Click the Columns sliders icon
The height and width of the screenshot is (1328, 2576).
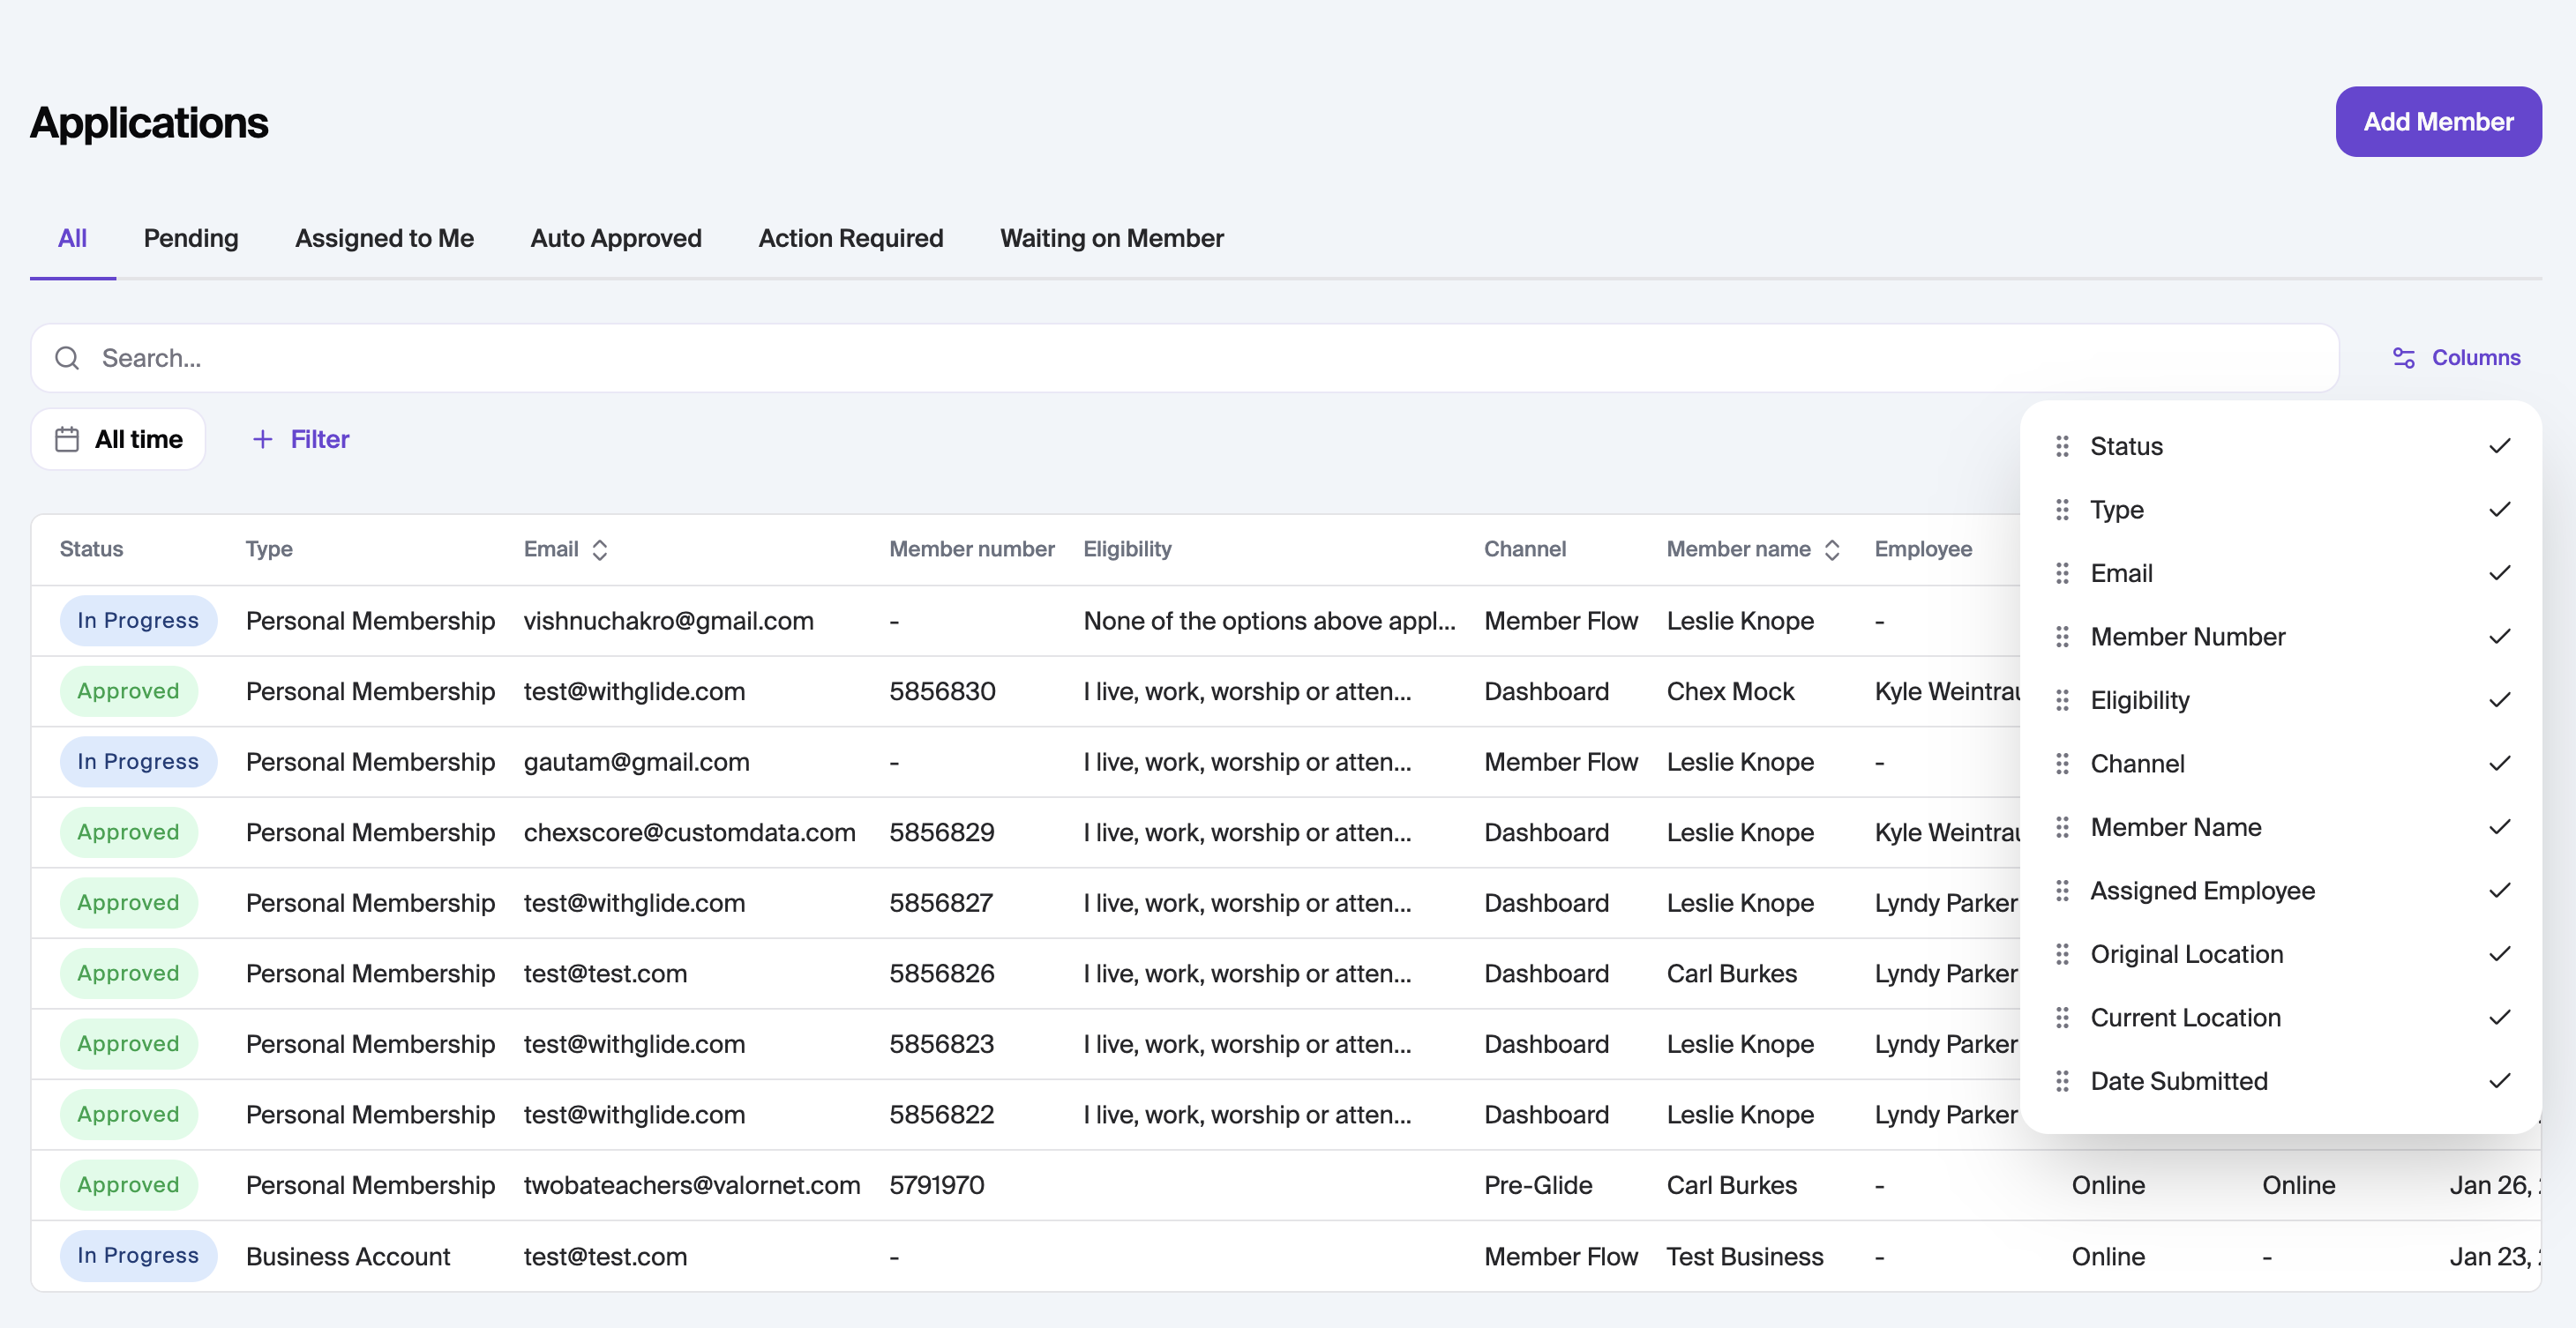click(2403, 358)
